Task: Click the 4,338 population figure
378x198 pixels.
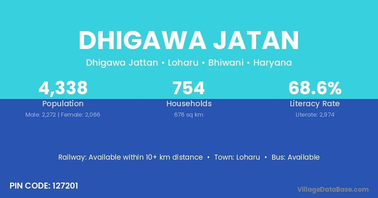Action: pos(63,88)
